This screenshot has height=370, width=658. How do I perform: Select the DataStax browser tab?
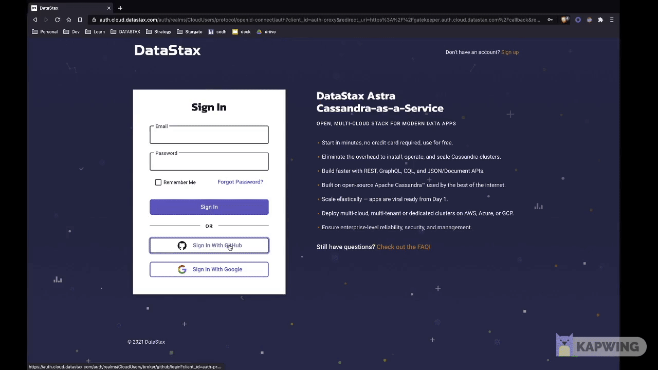coord(69,8)
